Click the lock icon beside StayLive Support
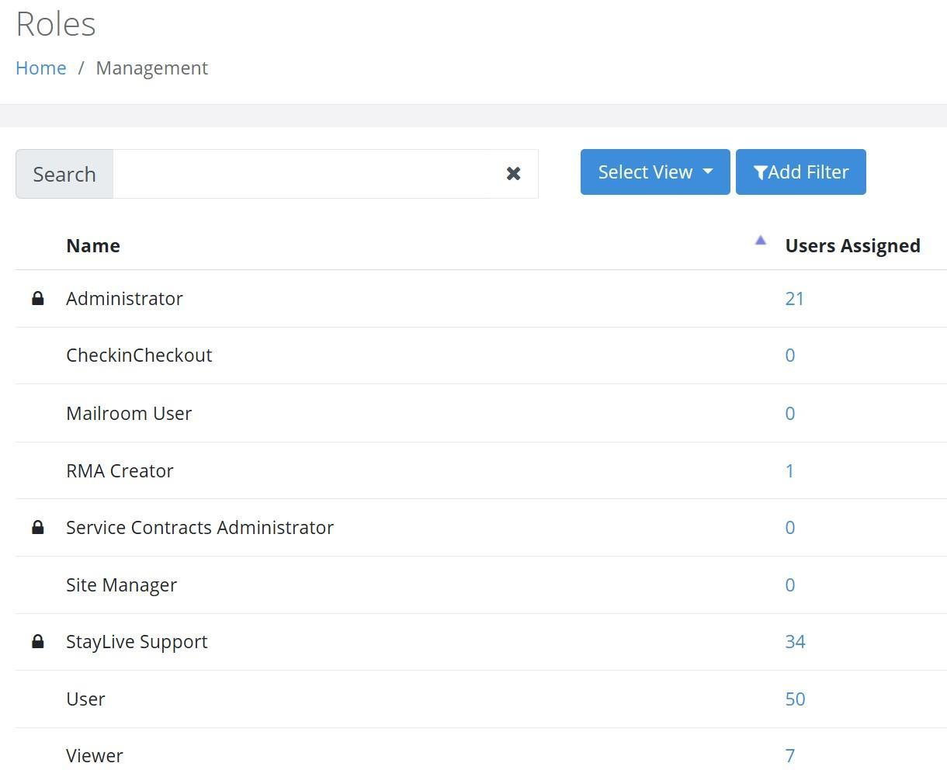947x784 pixels. point(37,641)
